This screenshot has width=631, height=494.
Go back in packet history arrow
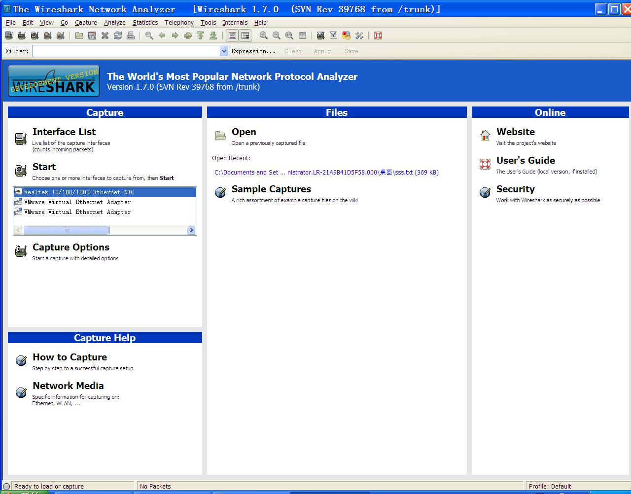(x=162, y=35)
